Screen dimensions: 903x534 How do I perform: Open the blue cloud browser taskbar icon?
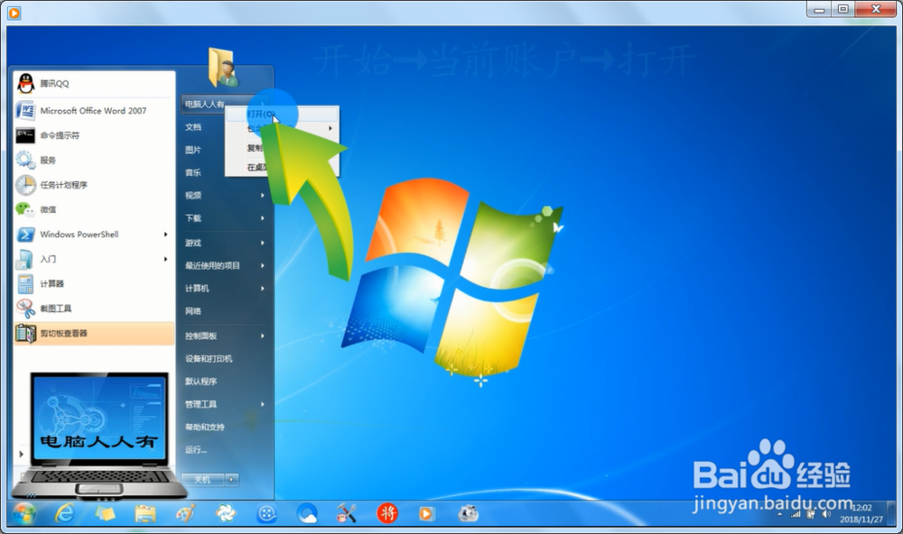point(307,513)
